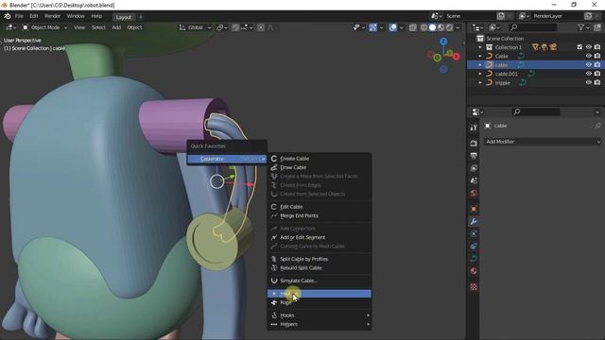Switch to the Layout workspace tab

coord(124,17)
